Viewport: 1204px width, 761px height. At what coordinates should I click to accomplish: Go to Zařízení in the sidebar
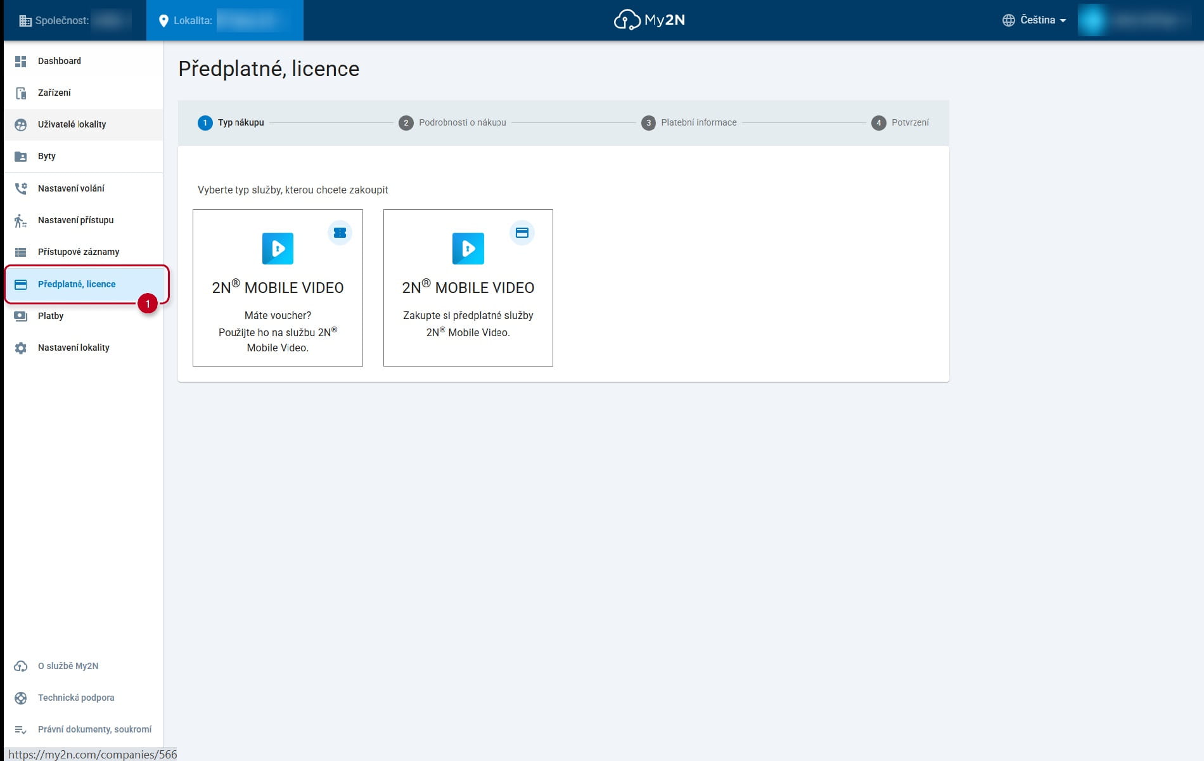(84, 93)
